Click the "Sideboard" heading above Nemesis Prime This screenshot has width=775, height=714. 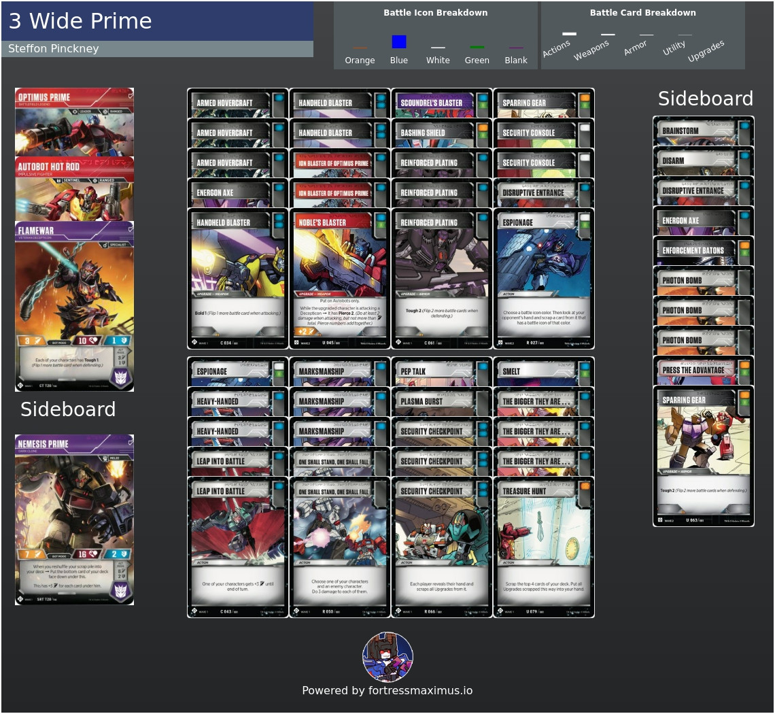pyautogui.click(x=68, y=409)
